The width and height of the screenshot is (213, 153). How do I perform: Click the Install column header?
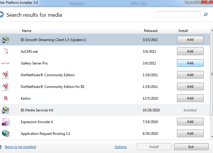pyautogui.click(x=193, y=31)
